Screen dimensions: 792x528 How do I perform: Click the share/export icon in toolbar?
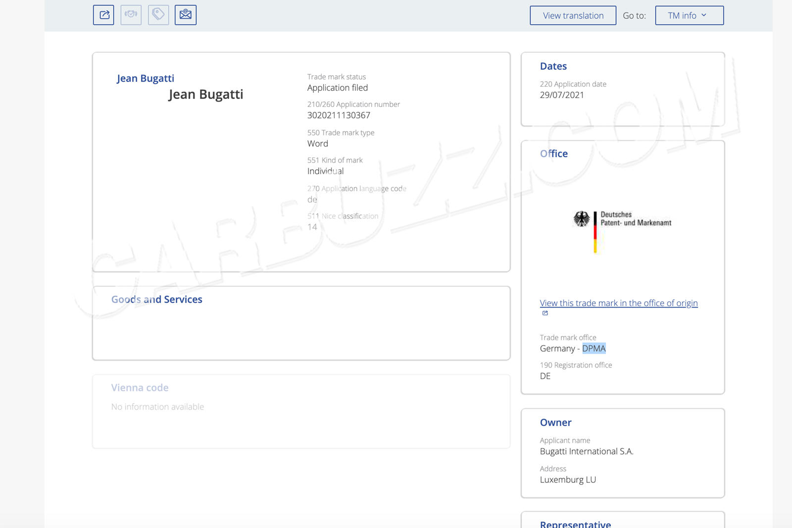point(103,15)
